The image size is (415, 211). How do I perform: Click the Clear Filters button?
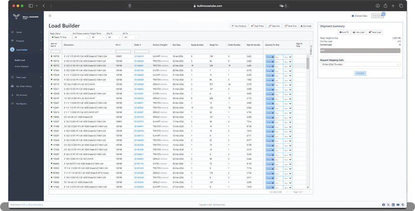[x=258, y=26]
